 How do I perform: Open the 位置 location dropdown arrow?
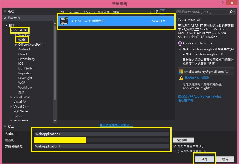pos(167,140)
